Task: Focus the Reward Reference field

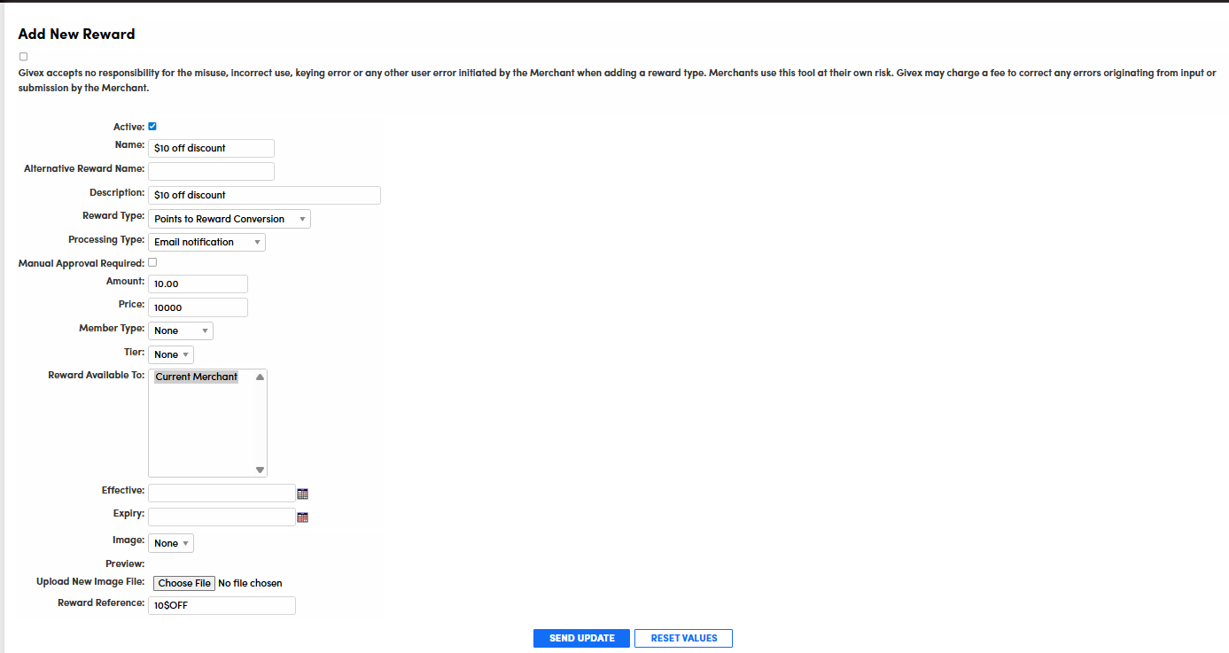Action: 222,605
